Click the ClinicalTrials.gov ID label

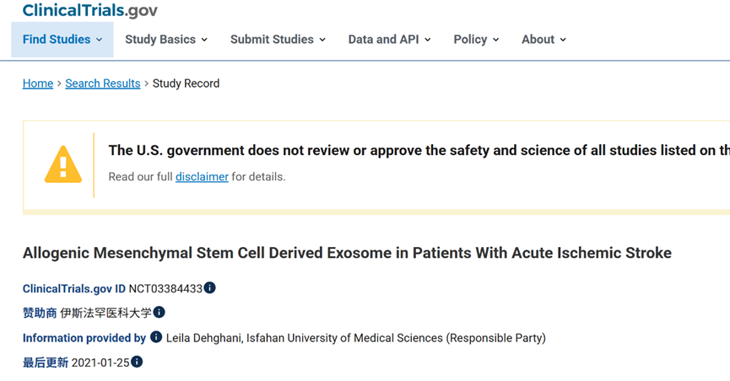pos(74,289)
